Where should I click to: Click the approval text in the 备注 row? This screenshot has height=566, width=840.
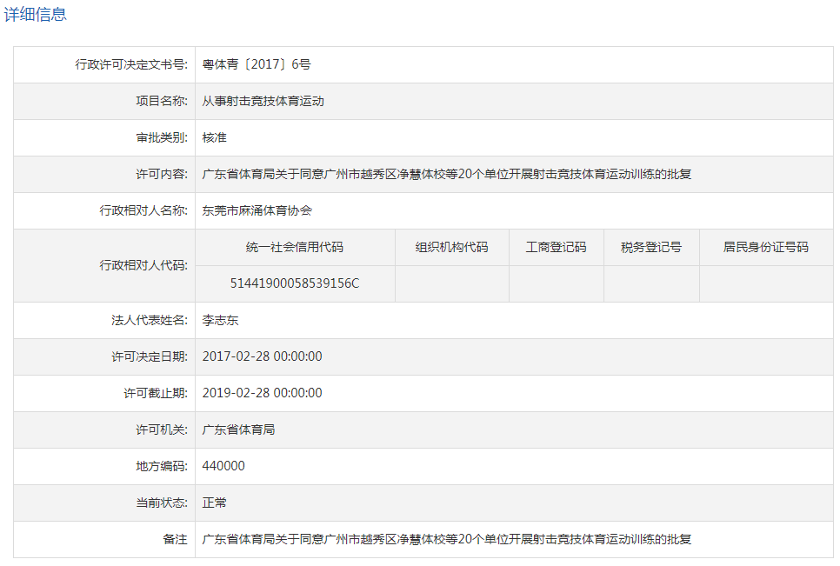[446, 539]
